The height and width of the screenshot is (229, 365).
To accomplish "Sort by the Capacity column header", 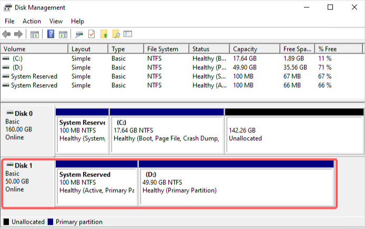I will pos(255,49).
